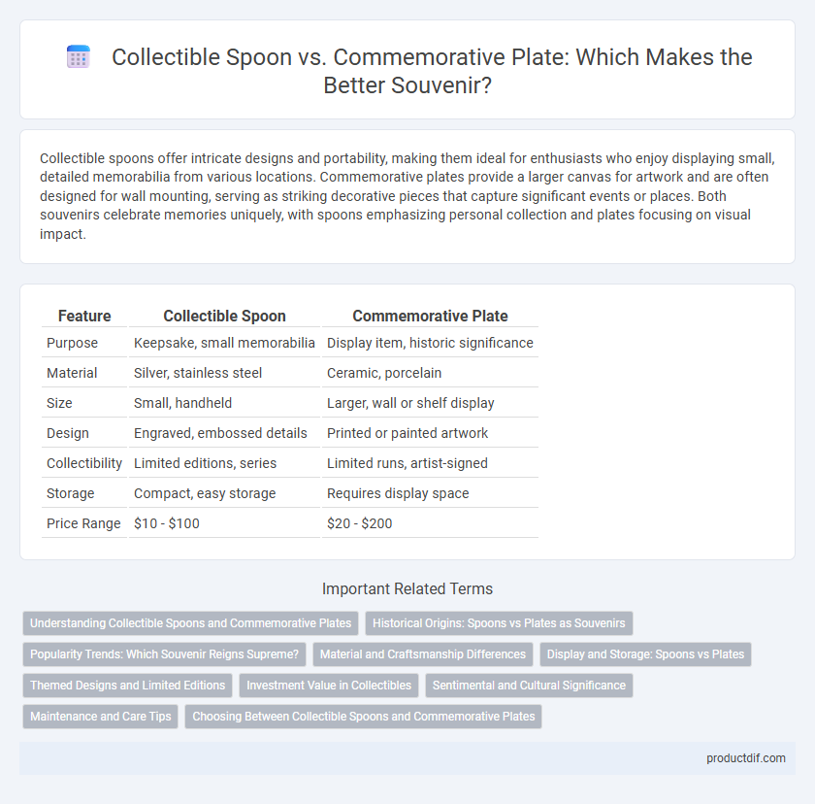Click the Commemorative Plate column header

pyautogui.click(x=430, y=316)
